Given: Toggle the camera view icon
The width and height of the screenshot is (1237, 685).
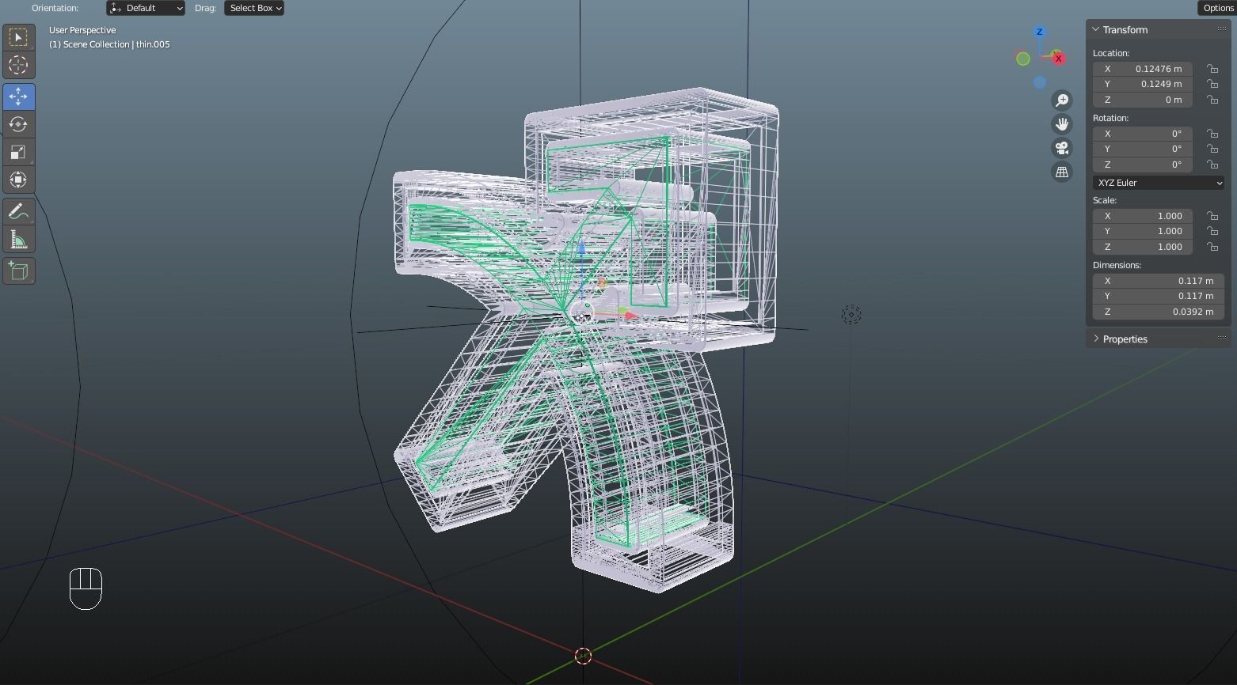Looking at the screenshot, I should click(x=1062, y=148).
